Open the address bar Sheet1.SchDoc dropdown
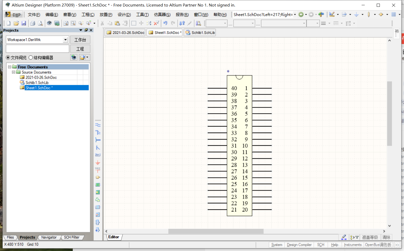404x251 pixels. click(295, 15)
